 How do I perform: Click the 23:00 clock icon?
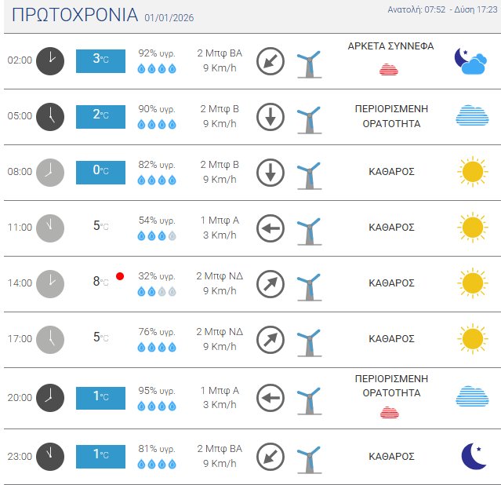pos(50,456)
